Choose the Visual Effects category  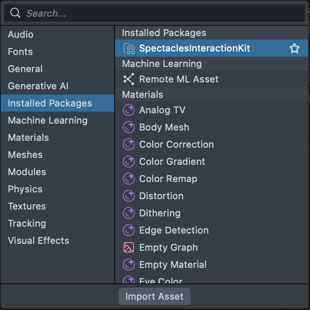pyautogui.click(x=39, y=241)
